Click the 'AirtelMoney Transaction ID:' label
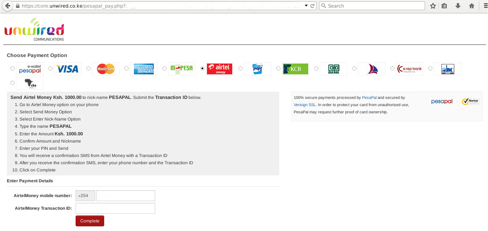 click(x=43, y=208)
